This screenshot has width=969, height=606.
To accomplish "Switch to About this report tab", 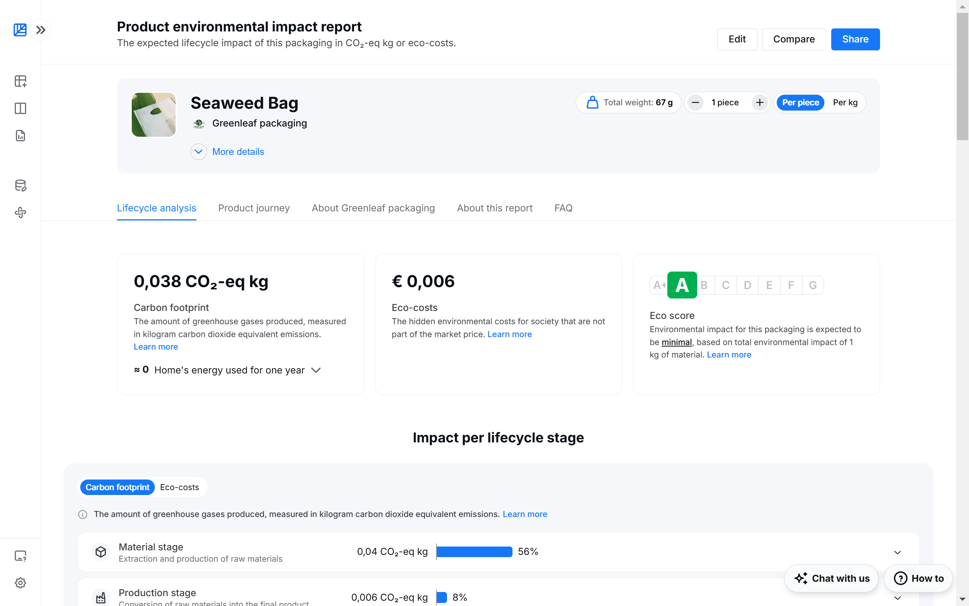I will (494, 208).
